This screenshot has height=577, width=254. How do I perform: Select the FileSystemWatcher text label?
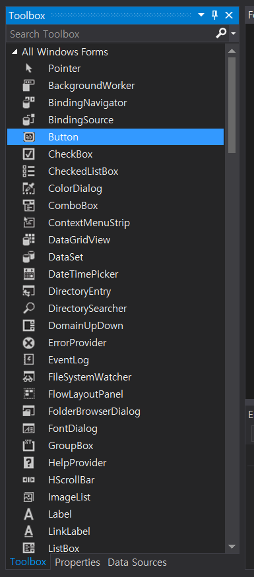click(x=90, y=377)
